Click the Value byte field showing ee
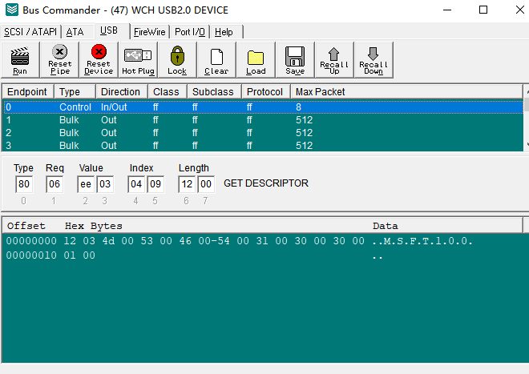 tap(86, 184)
